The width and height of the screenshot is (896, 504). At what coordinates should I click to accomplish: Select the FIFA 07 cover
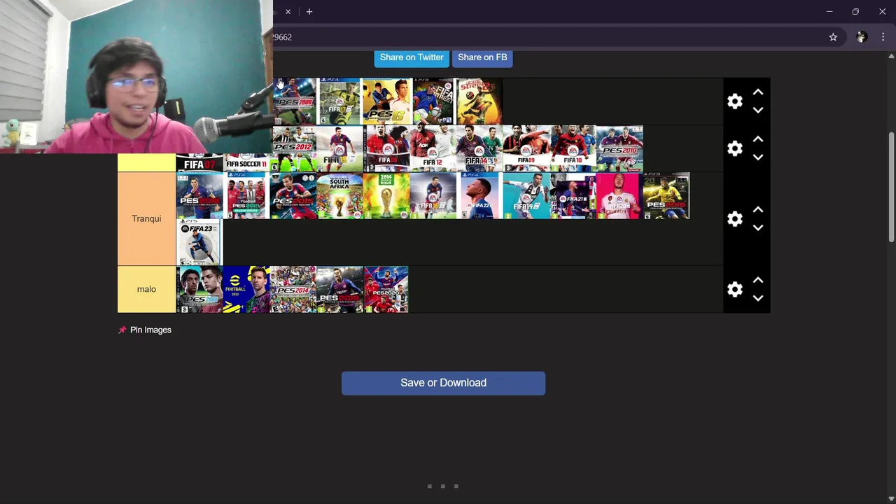[x=199, y=162]
